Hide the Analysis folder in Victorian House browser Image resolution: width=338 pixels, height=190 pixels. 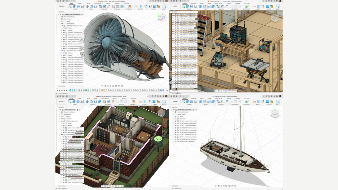click(62, 119)
